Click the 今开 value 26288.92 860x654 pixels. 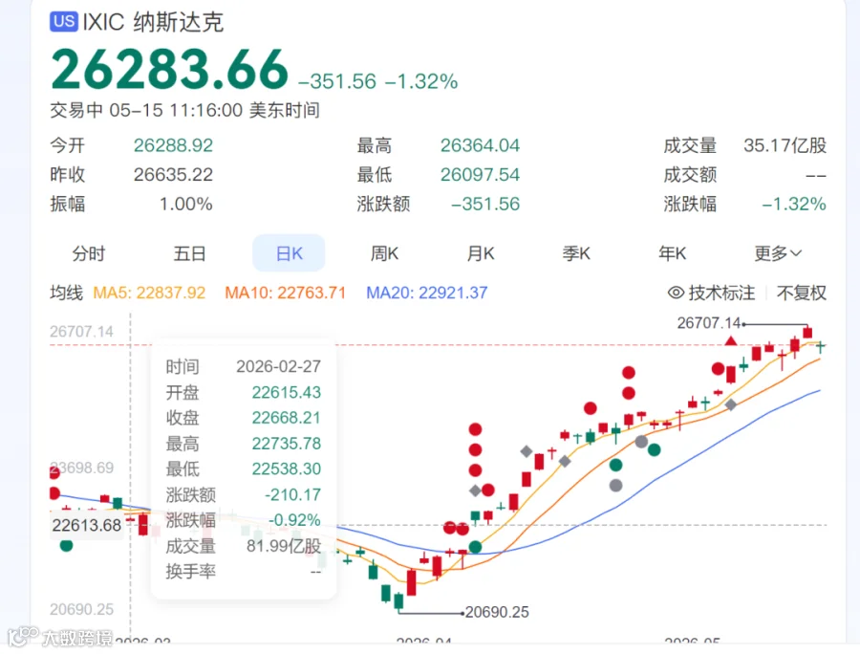click(x=173, y=145)
